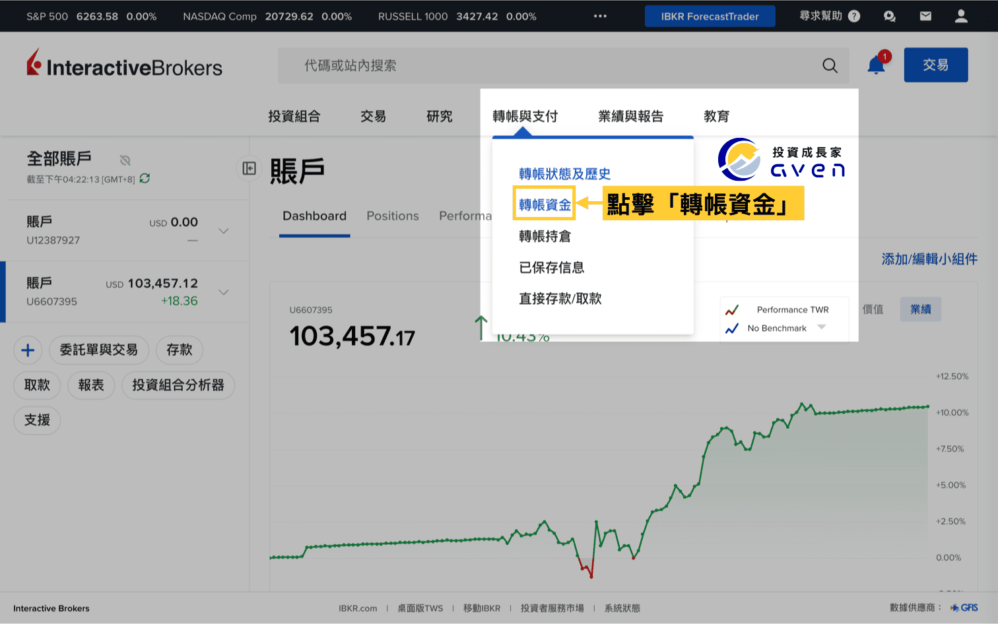Click the blue plus quick-action button
The height and width of the screenshot is (624, 998).
pyautogui.click(x=28, y=350)
